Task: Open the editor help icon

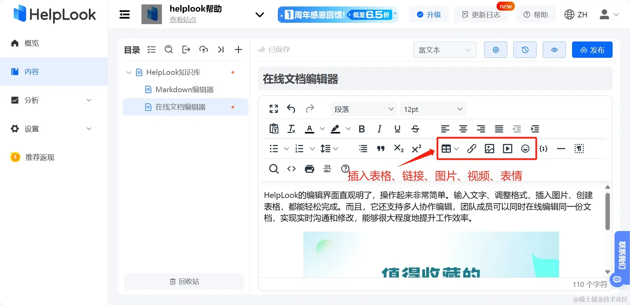Action: 345,169
